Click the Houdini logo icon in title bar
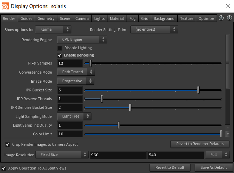234x173 pixels. coord(5,6)
